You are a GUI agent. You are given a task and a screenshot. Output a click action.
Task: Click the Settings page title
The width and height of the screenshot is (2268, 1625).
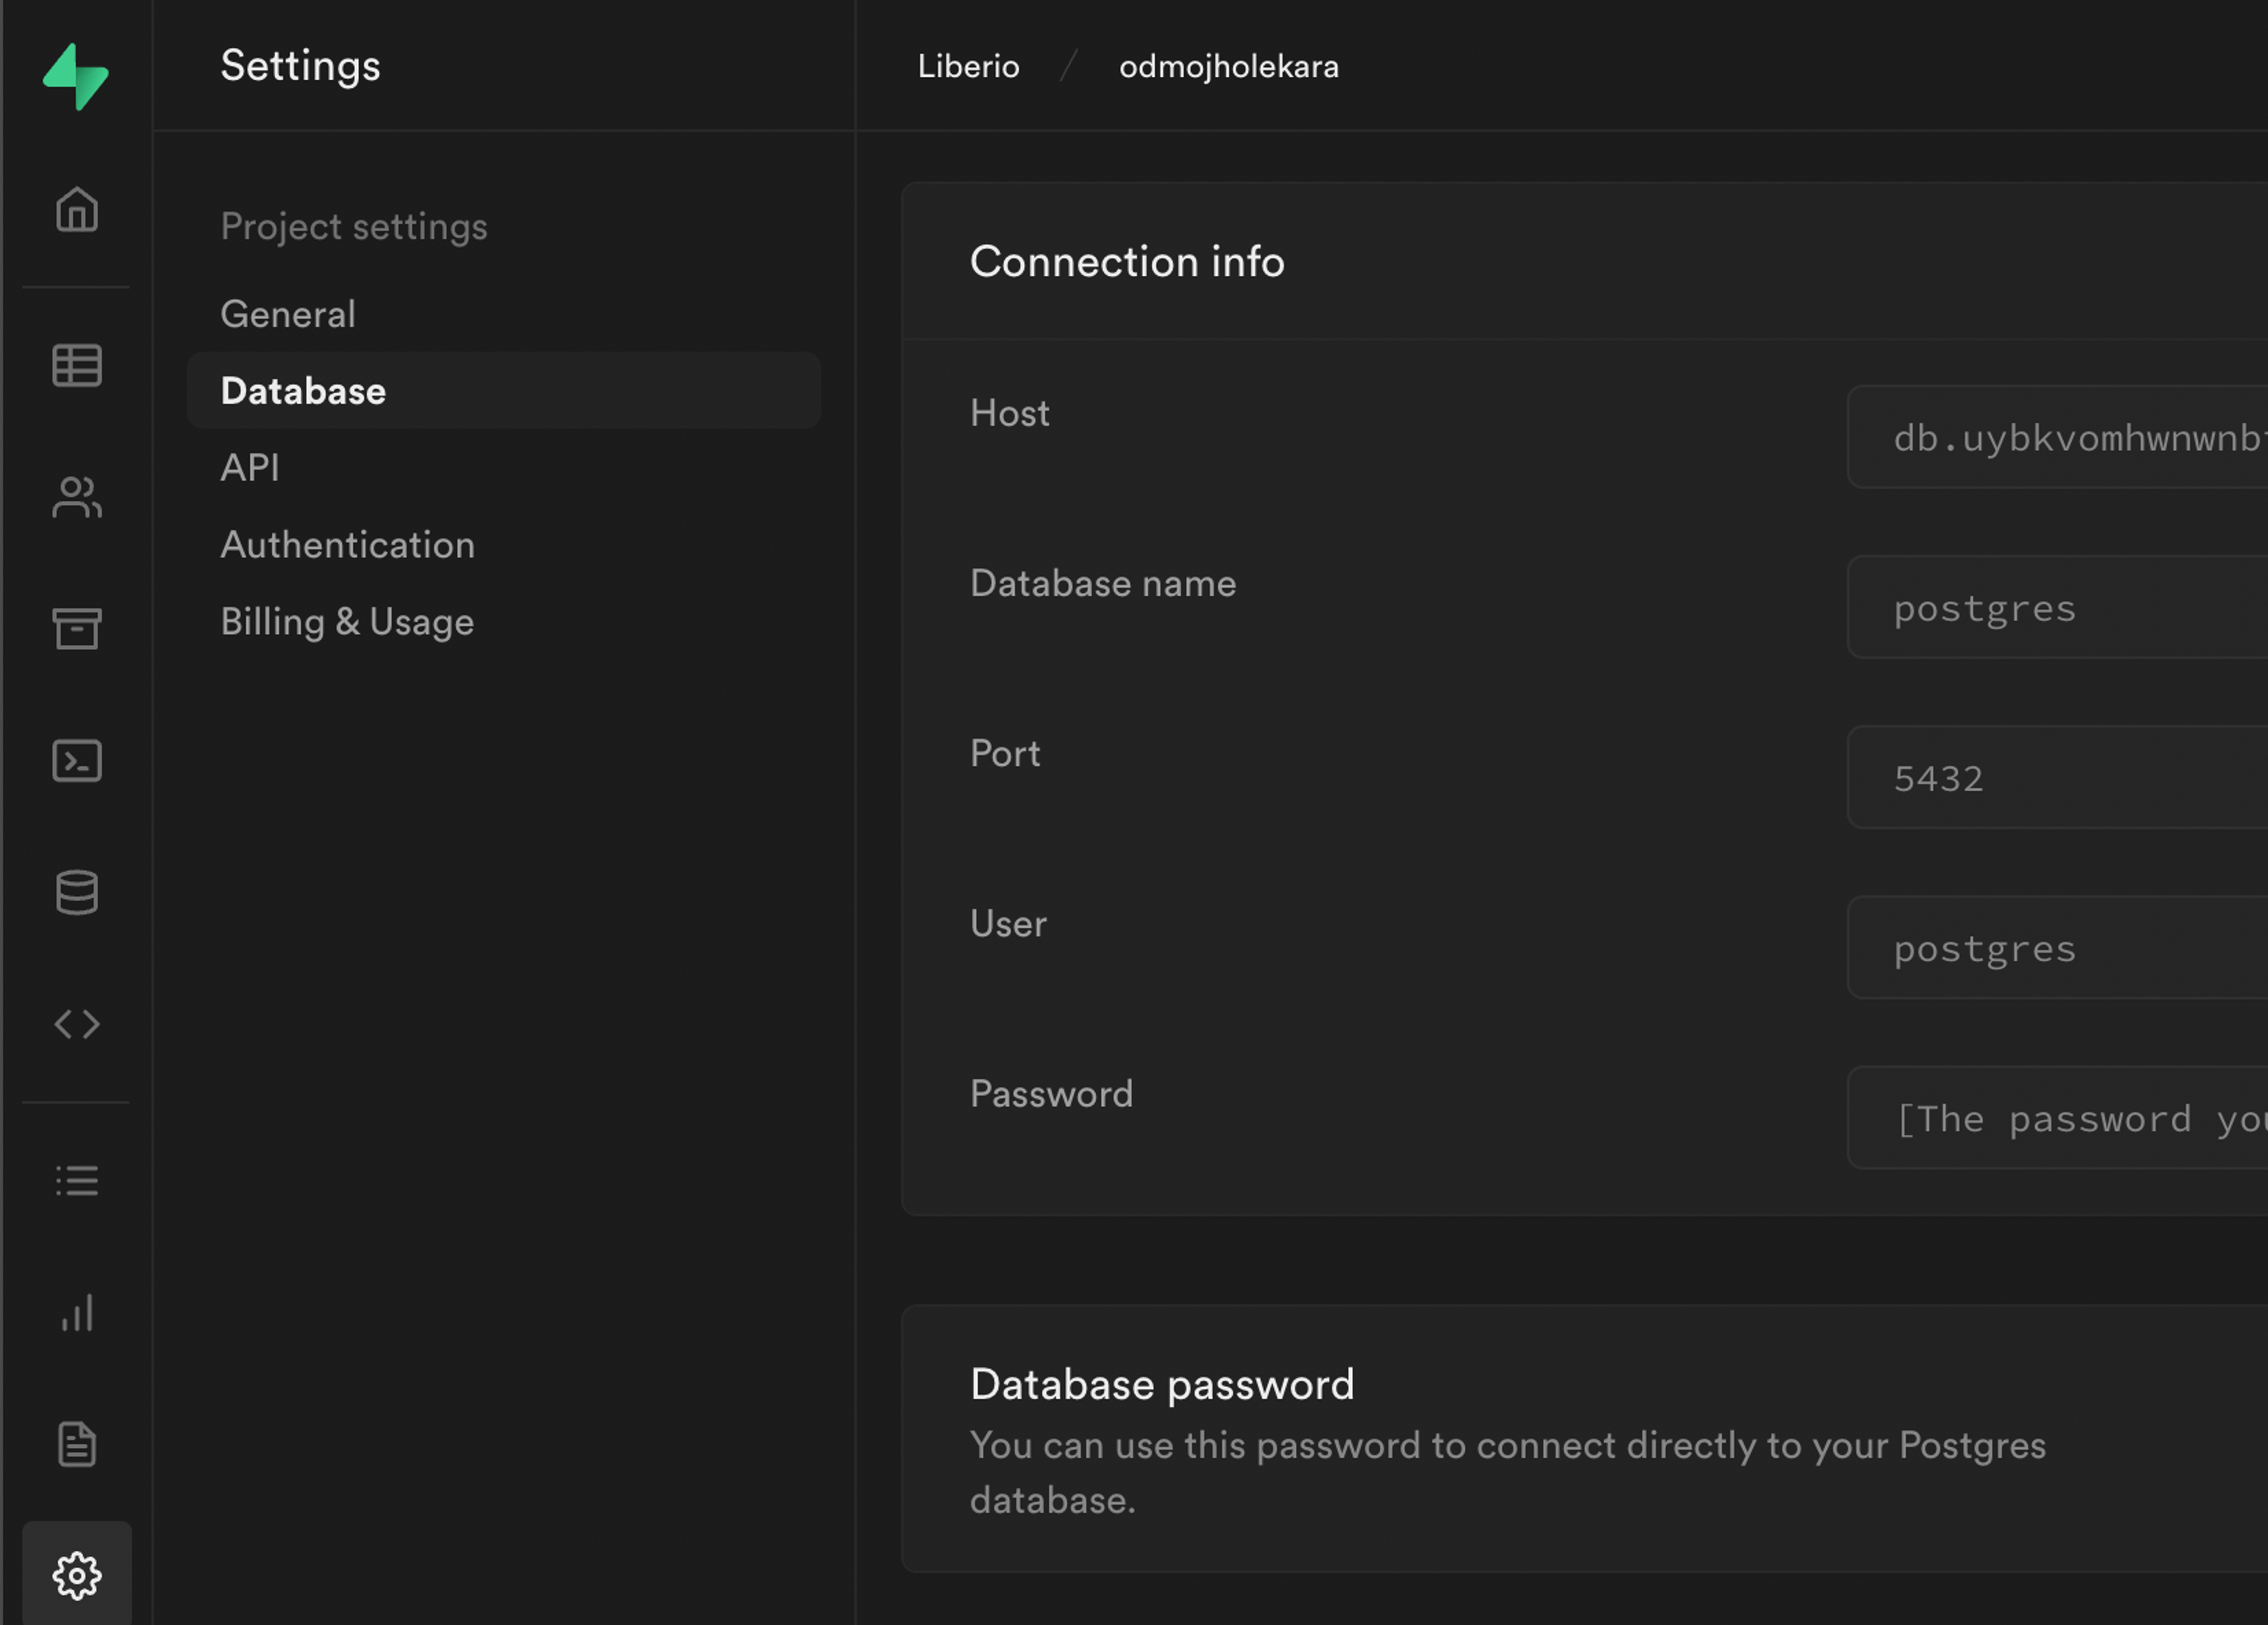[300, 66]
